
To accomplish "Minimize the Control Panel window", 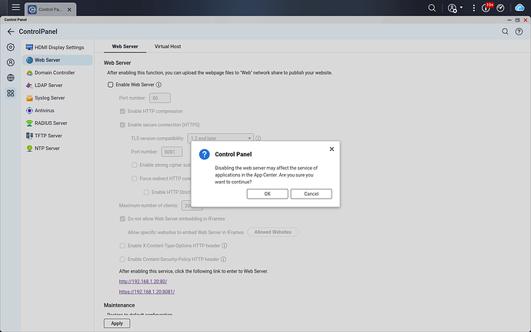I will click(509, 20).
